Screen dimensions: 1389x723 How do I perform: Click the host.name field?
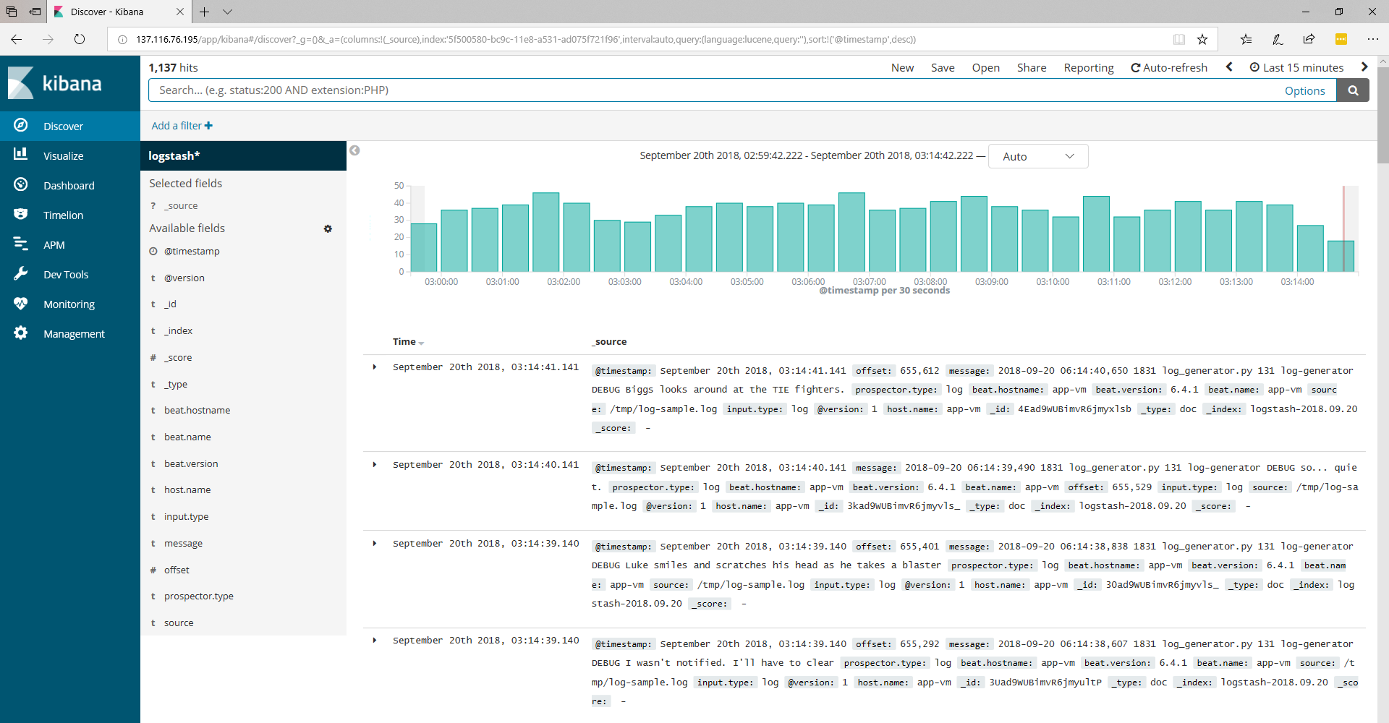click(x=187, y=489)
